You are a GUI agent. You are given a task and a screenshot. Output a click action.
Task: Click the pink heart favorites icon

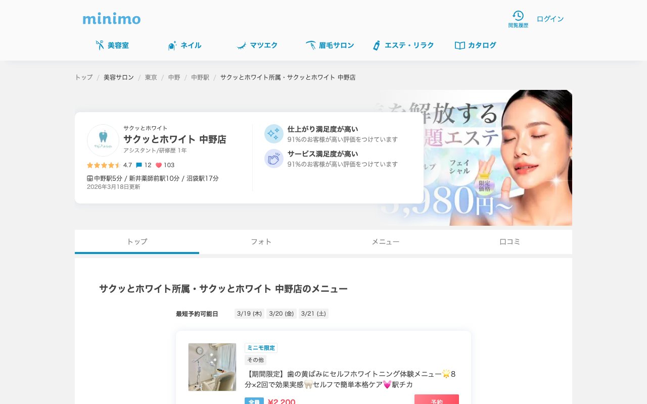coord(158,165)
